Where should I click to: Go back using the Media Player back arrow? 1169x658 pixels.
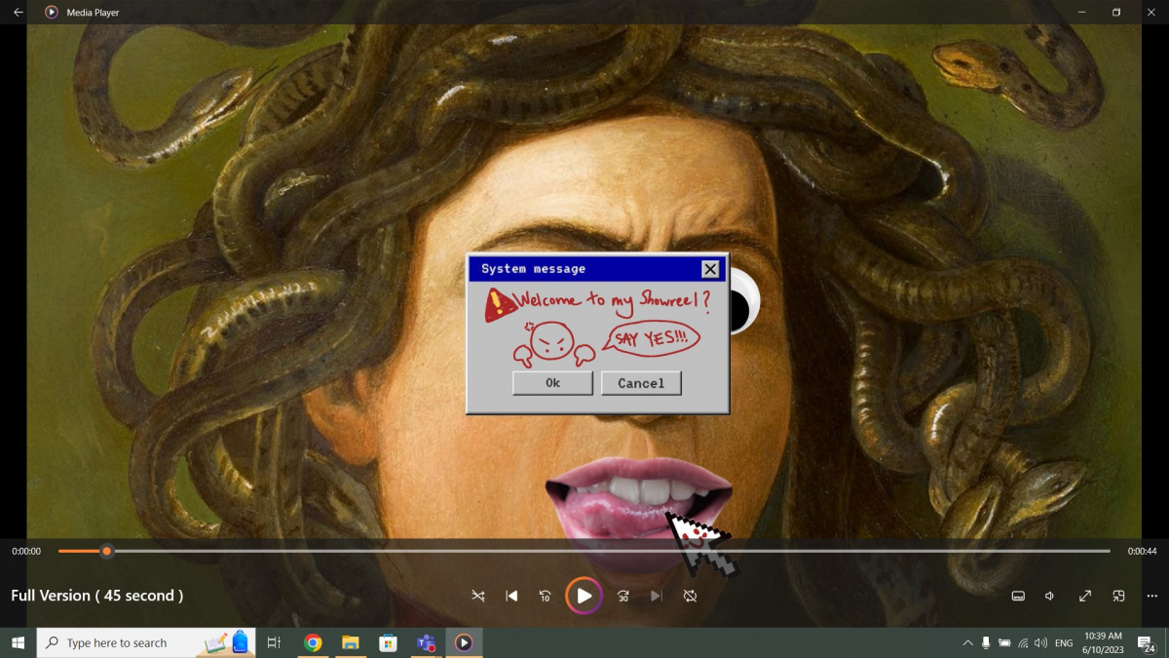click(x=18, y=13)
